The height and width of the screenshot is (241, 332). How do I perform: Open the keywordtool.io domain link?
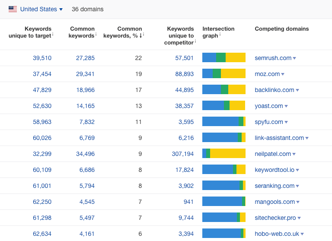point(275,170)
